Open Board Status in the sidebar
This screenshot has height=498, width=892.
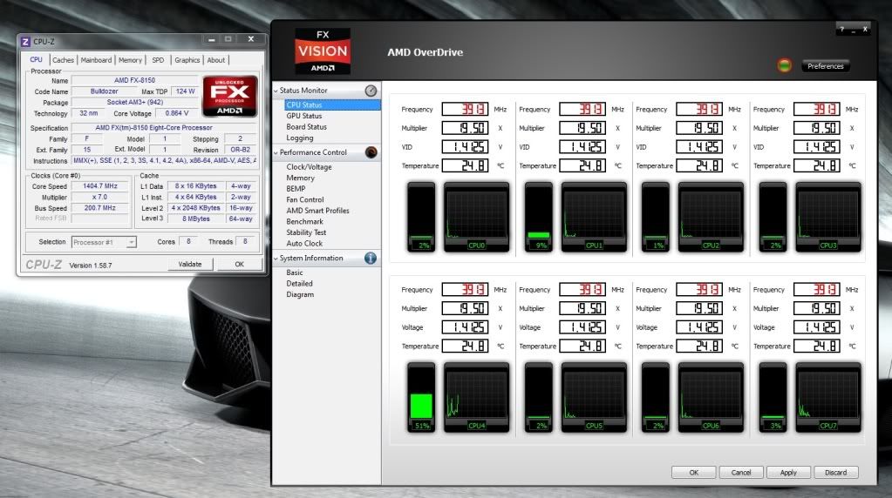[x=306, y=126]
